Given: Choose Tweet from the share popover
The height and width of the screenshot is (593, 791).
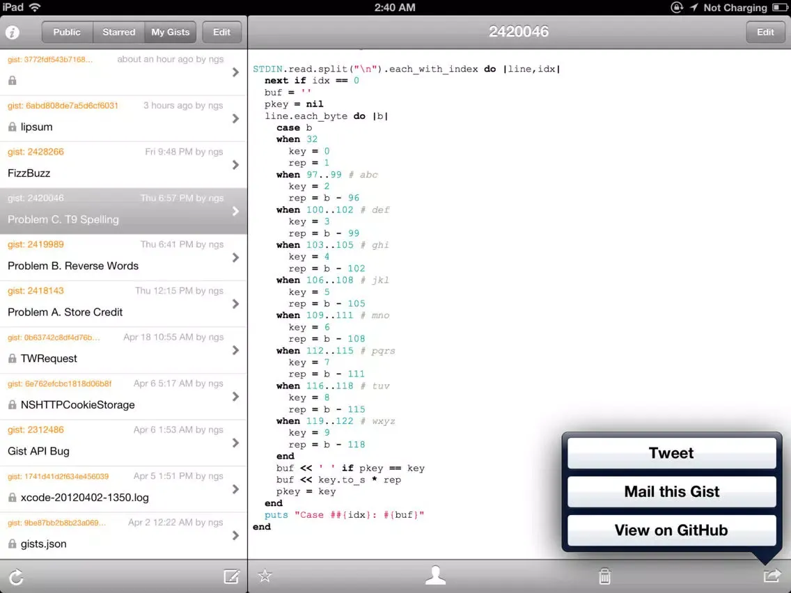Looking at the screenshot, I should click(671, 453).
